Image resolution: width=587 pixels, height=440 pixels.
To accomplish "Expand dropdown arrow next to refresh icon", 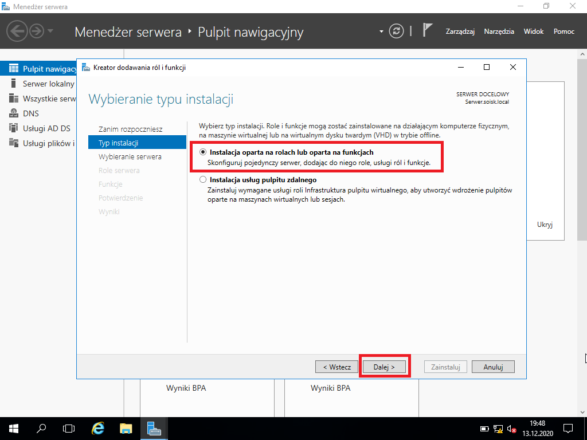I will [x=381, y=32].
